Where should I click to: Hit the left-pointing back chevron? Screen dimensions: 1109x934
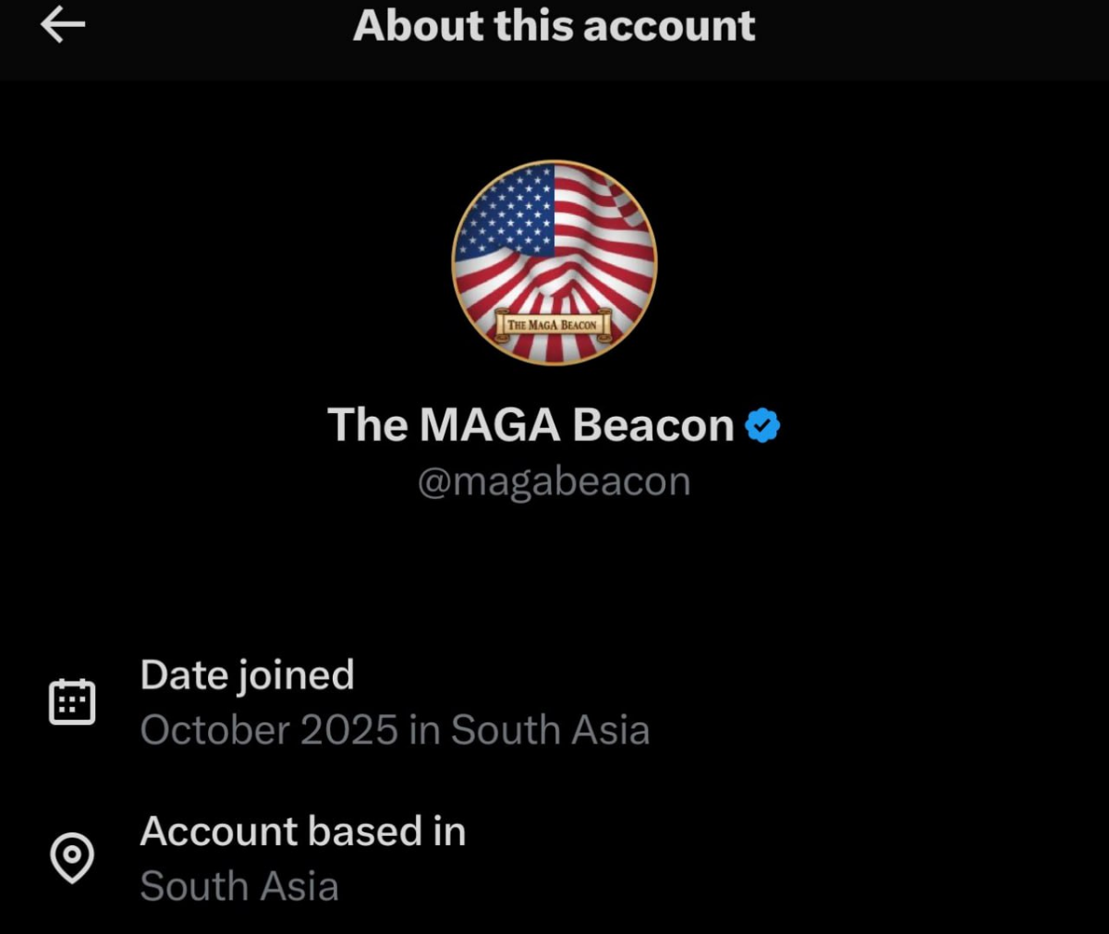[61, 26]
